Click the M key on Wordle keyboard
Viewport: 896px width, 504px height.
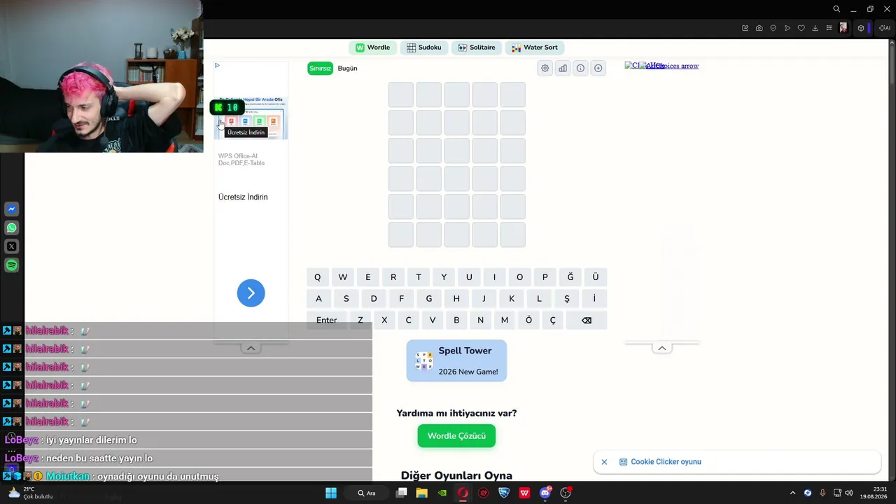[x=504, y=320]
